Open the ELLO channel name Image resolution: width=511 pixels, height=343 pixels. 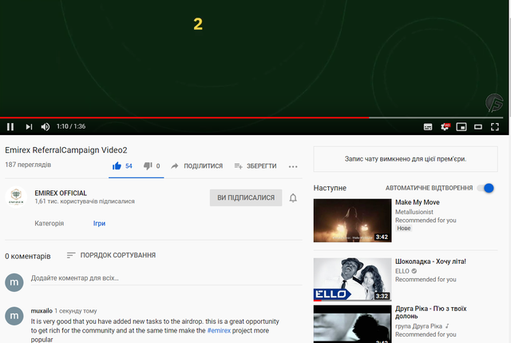click(402, 271)
